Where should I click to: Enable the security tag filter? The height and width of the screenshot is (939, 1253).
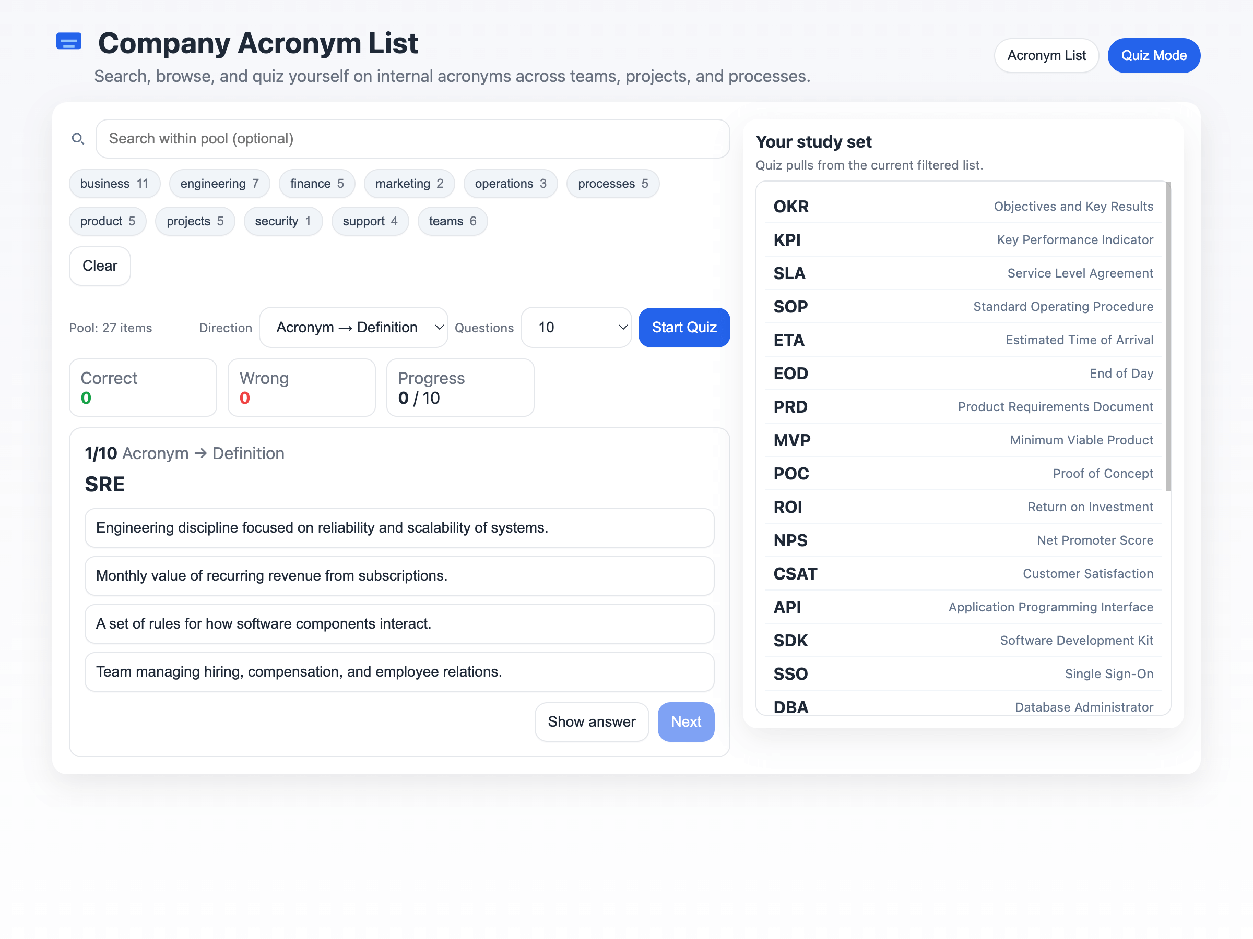click(x=282, y=221)
